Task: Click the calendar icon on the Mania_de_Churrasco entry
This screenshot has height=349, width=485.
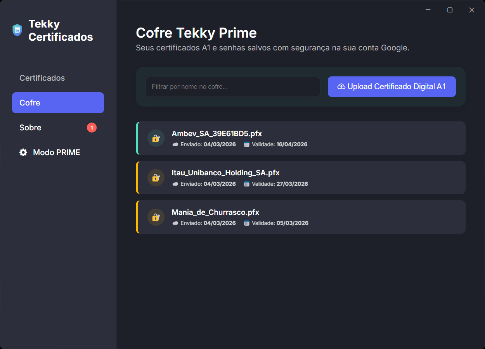Action: (246, 223)
